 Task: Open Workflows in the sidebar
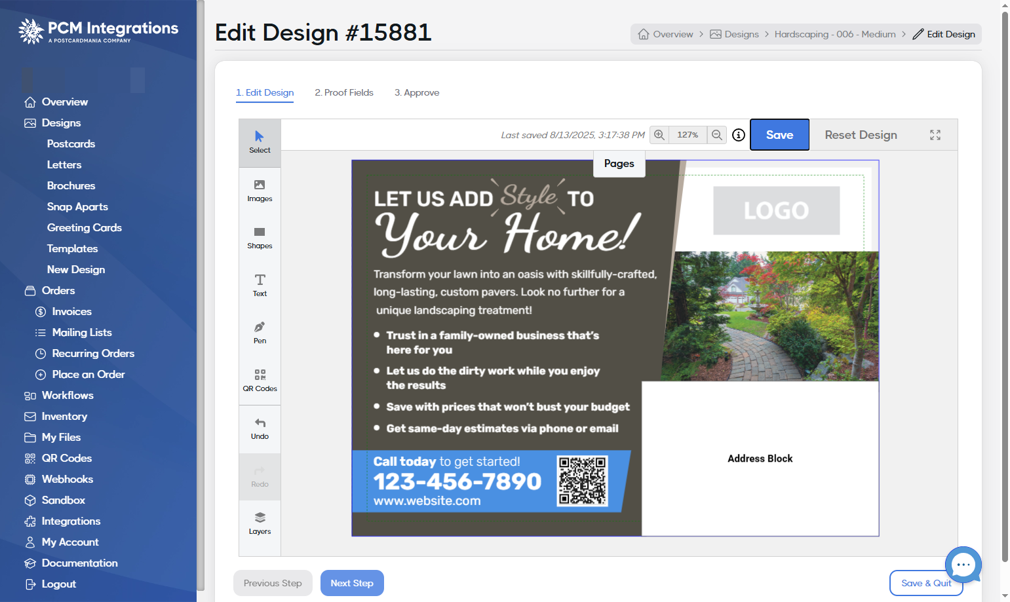(x=68, y=395)
